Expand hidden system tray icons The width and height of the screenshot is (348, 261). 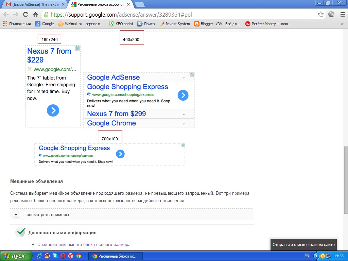(x=316, y=256)
